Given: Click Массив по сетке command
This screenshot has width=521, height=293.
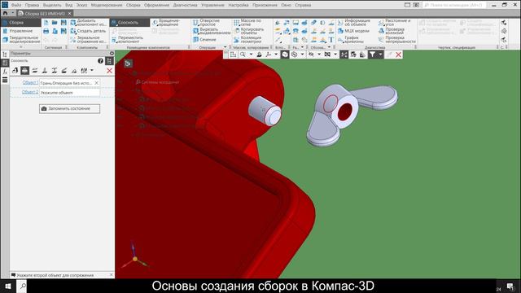Looking at the screenshot, I should 247,23.
